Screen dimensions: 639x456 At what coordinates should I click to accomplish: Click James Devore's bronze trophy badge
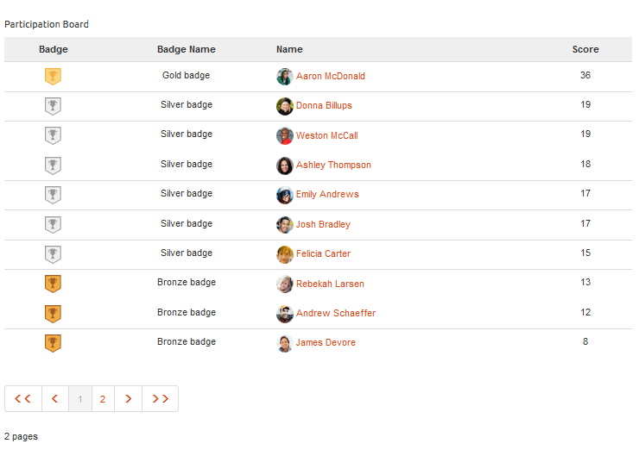coord(53,343)
